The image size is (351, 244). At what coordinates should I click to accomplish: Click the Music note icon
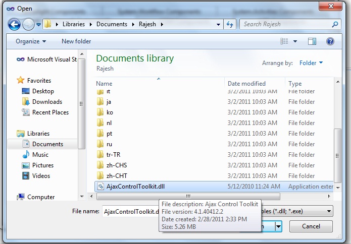point(26,154)
